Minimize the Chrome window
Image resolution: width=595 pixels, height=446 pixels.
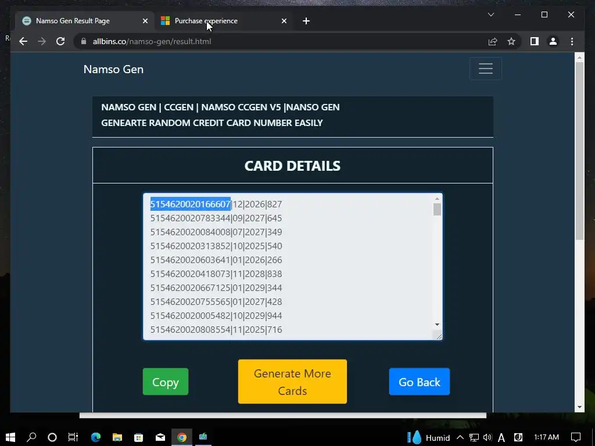tap(518, 15)
